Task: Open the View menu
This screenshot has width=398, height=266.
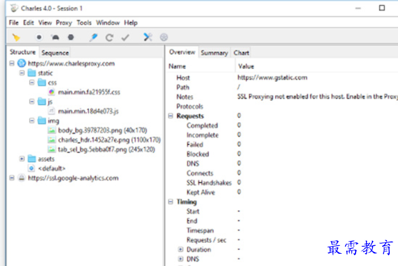Action: click(x=45, y=23)
